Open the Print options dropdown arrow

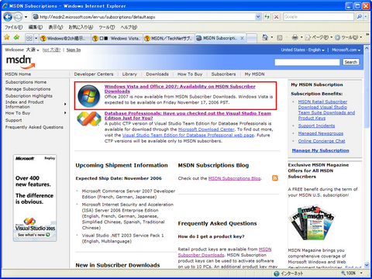point(301,37)
